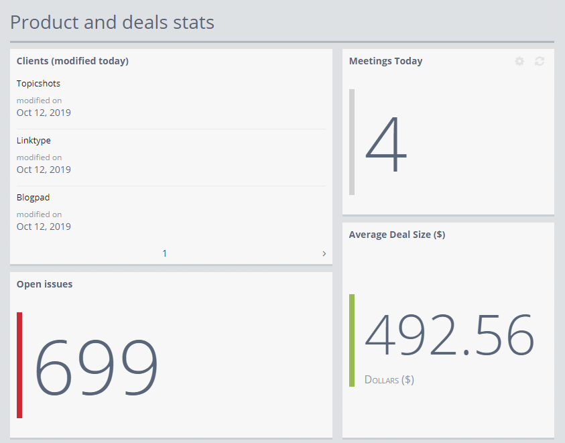Image resolution: width=565 pixels, height=443 pixels.
Task: Click the green indicator bar beside 492.56
Action: 352,340
